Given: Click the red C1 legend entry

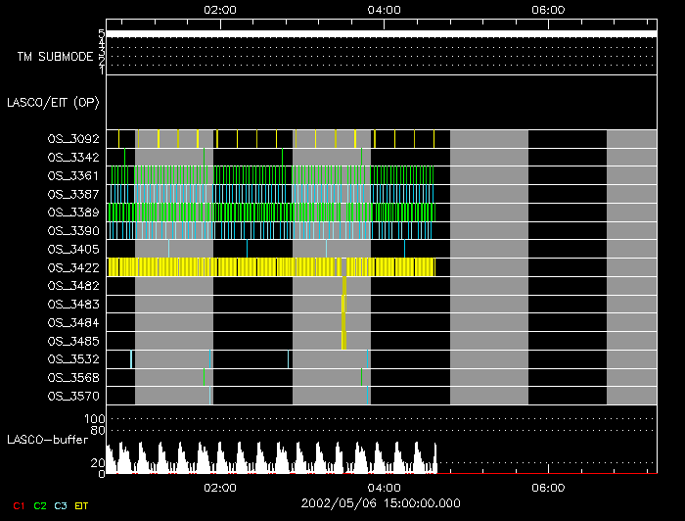Looking at the screenshot, I should tap(17, 505).
